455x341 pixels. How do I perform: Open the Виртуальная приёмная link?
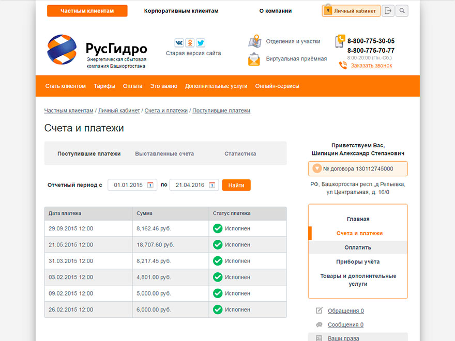296,59
